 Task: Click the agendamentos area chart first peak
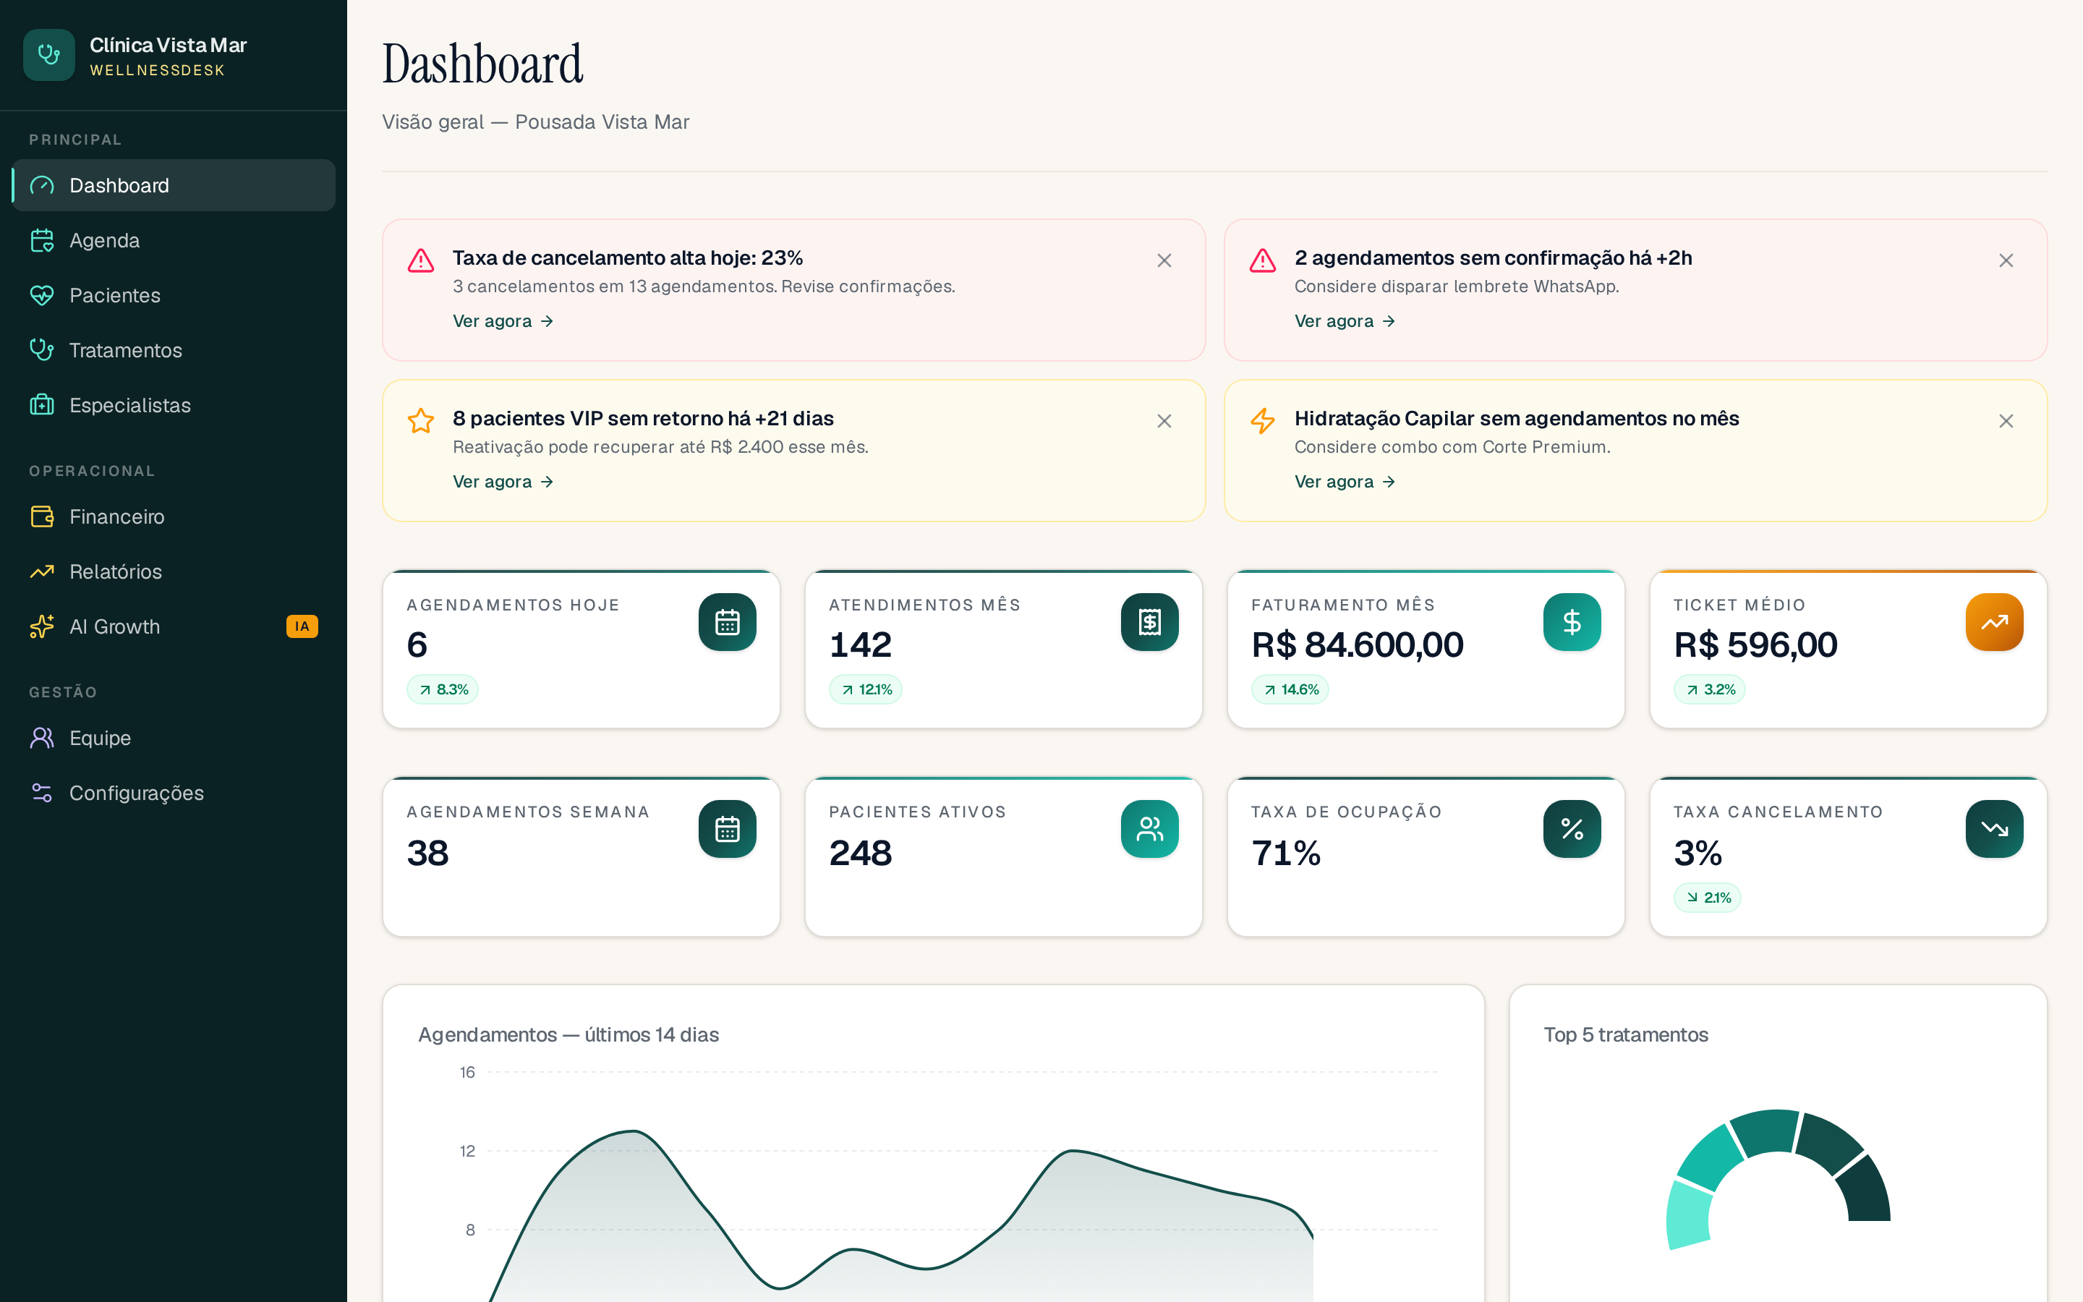[634, 1131]
